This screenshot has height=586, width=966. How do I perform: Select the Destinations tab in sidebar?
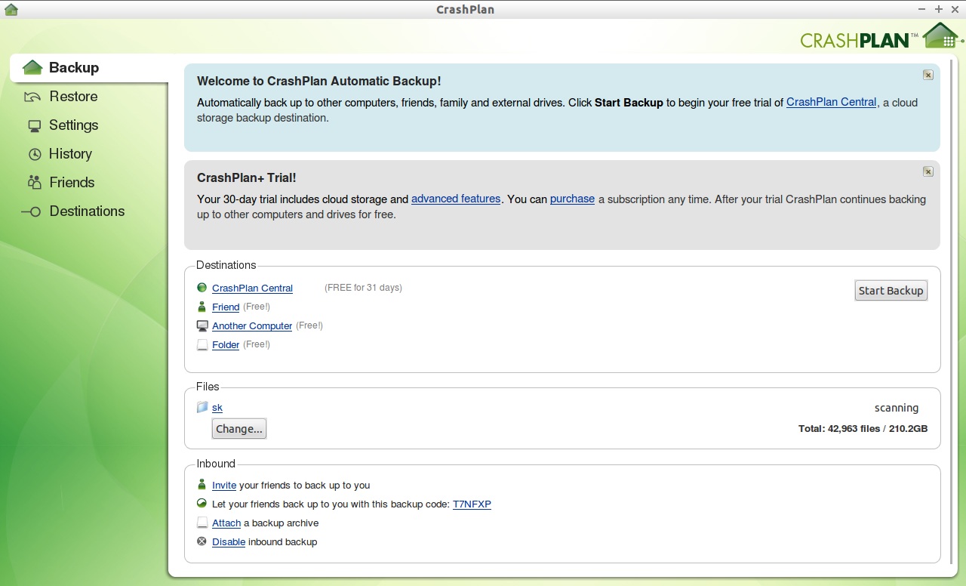(x=87, y=211)
